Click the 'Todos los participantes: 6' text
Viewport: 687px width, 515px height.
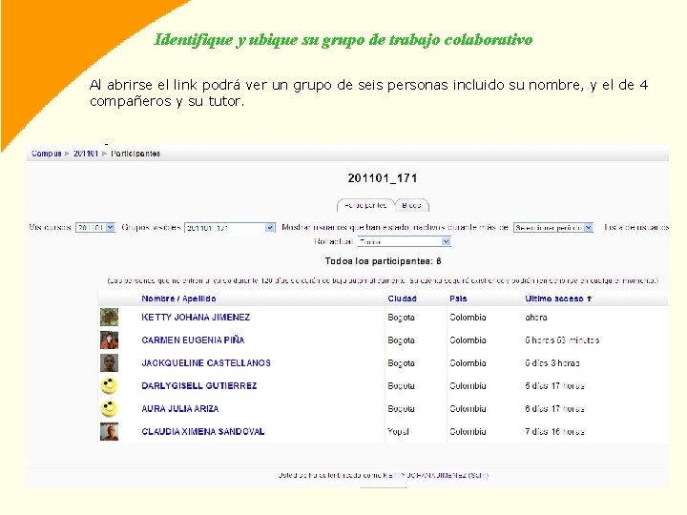click(383, 261)
